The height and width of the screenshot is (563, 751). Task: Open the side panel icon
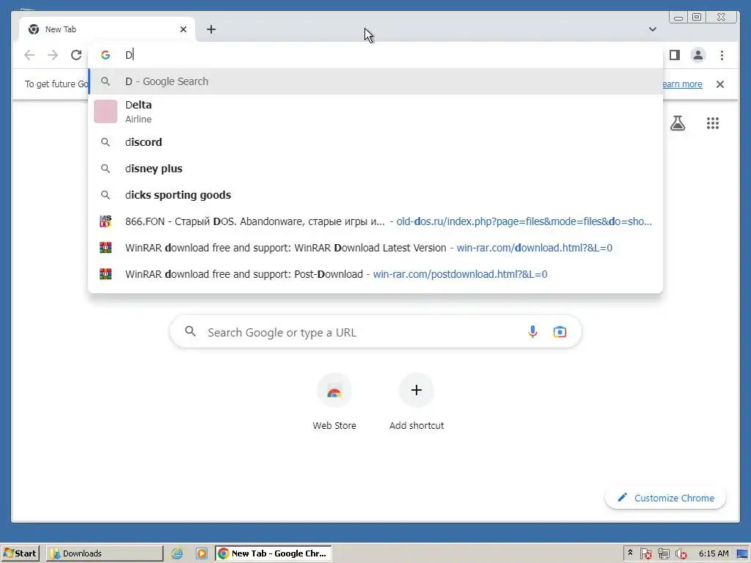point(675,55)
